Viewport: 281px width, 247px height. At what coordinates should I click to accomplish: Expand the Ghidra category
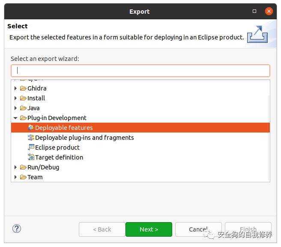[x=15, y=88]
